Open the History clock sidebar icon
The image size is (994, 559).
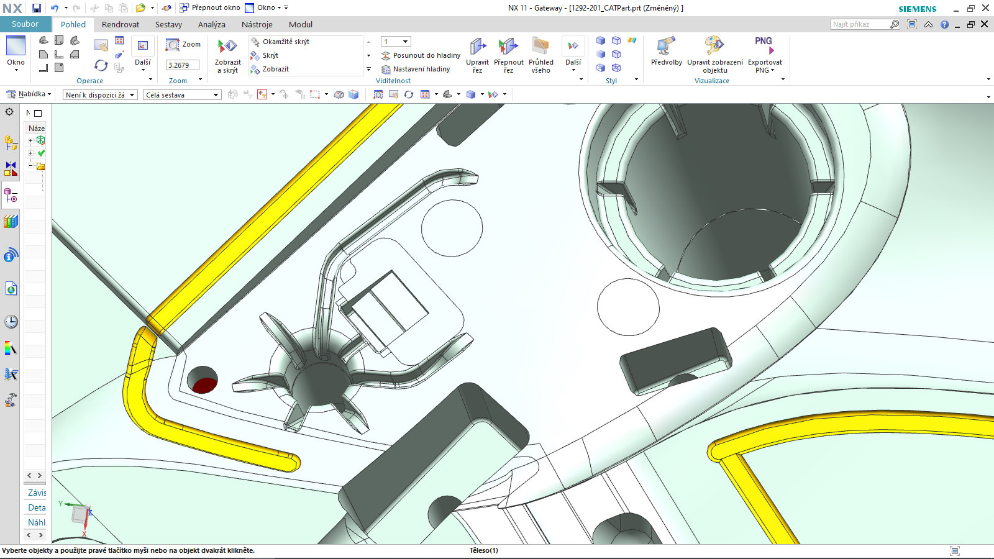click(x=11, y=322)
